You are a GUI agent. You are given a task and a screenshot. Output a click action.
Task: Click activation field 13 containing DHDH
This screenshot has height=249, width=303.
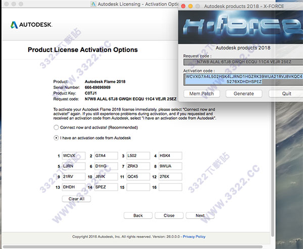[x=74, y=187]
